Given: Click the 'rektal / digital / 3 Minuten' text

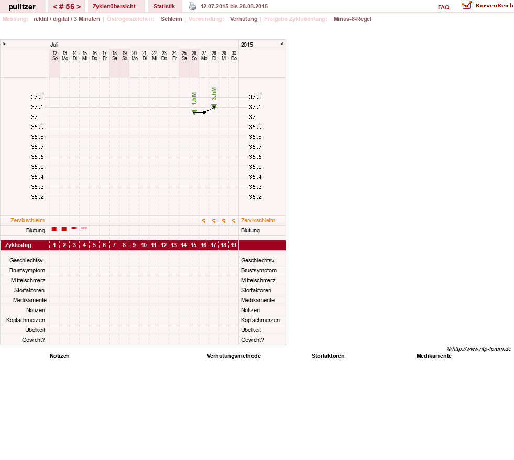Looking at the screenshot, I should [x=67, y=19].
